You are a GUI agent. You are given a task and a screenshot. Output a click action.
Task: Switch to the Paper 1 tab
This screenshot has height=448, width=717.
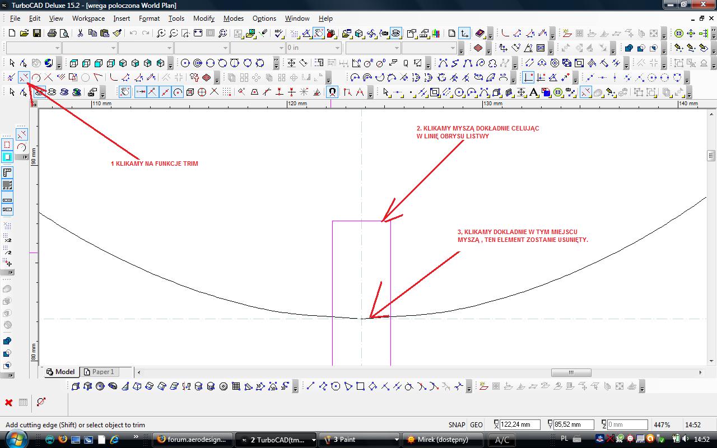point(99,372)
